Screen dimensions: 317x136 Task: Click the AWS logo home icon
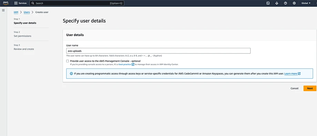(6, 3)
